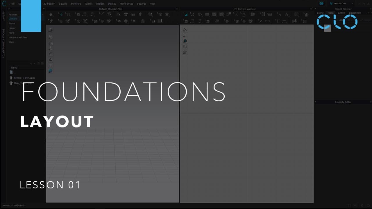Click the cloud icon beside SIMULATION
Image resolution: width=372 pixels, height=209 pixels.
click(321, 3)
